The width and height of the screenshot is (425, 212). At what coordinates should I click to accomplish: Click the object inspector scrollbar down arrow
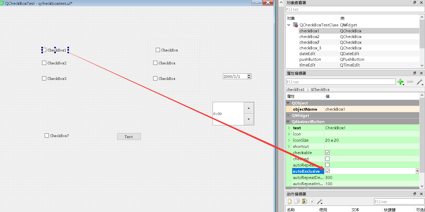click(422, 65)
